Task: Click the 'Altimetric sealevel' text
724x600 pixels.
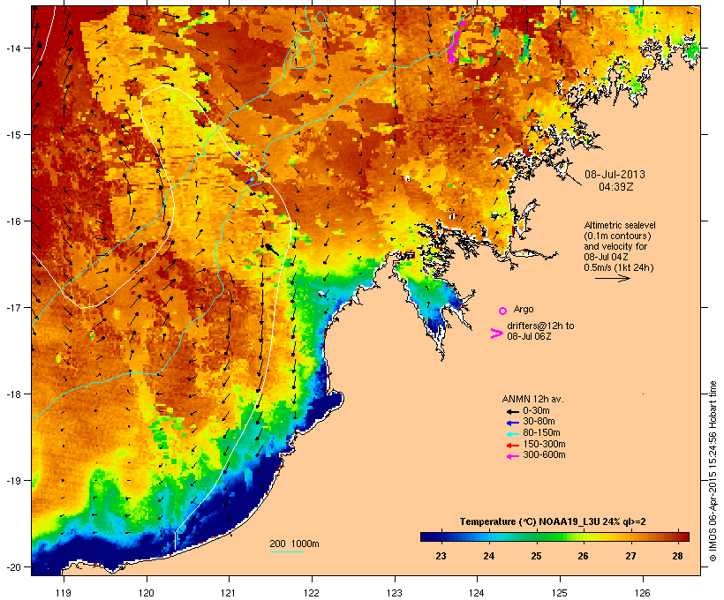Action: click(620, 225)
